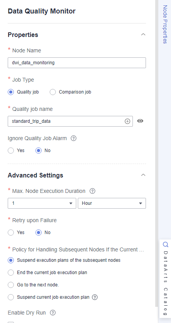Click the DataArts Catalog search icon
This screenshot has height=323, width=171.
166,244
